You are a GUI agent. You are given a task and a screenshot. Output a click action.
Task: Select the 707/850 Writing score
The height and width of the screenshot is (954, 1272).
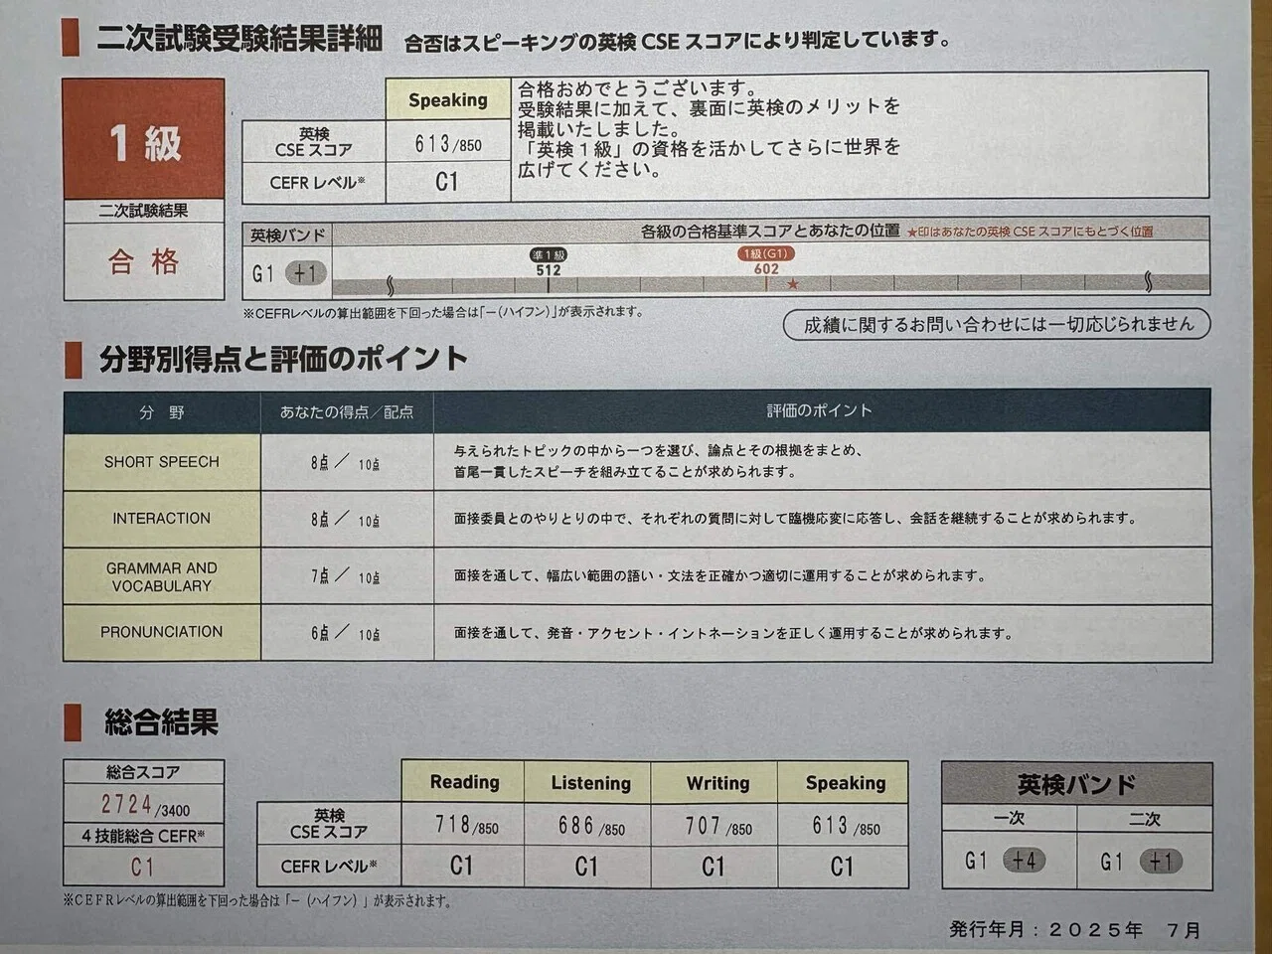coord(717,826)
